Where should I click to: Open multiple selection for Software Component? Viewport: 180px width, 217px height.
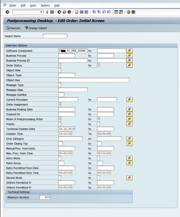click(130, 51)
